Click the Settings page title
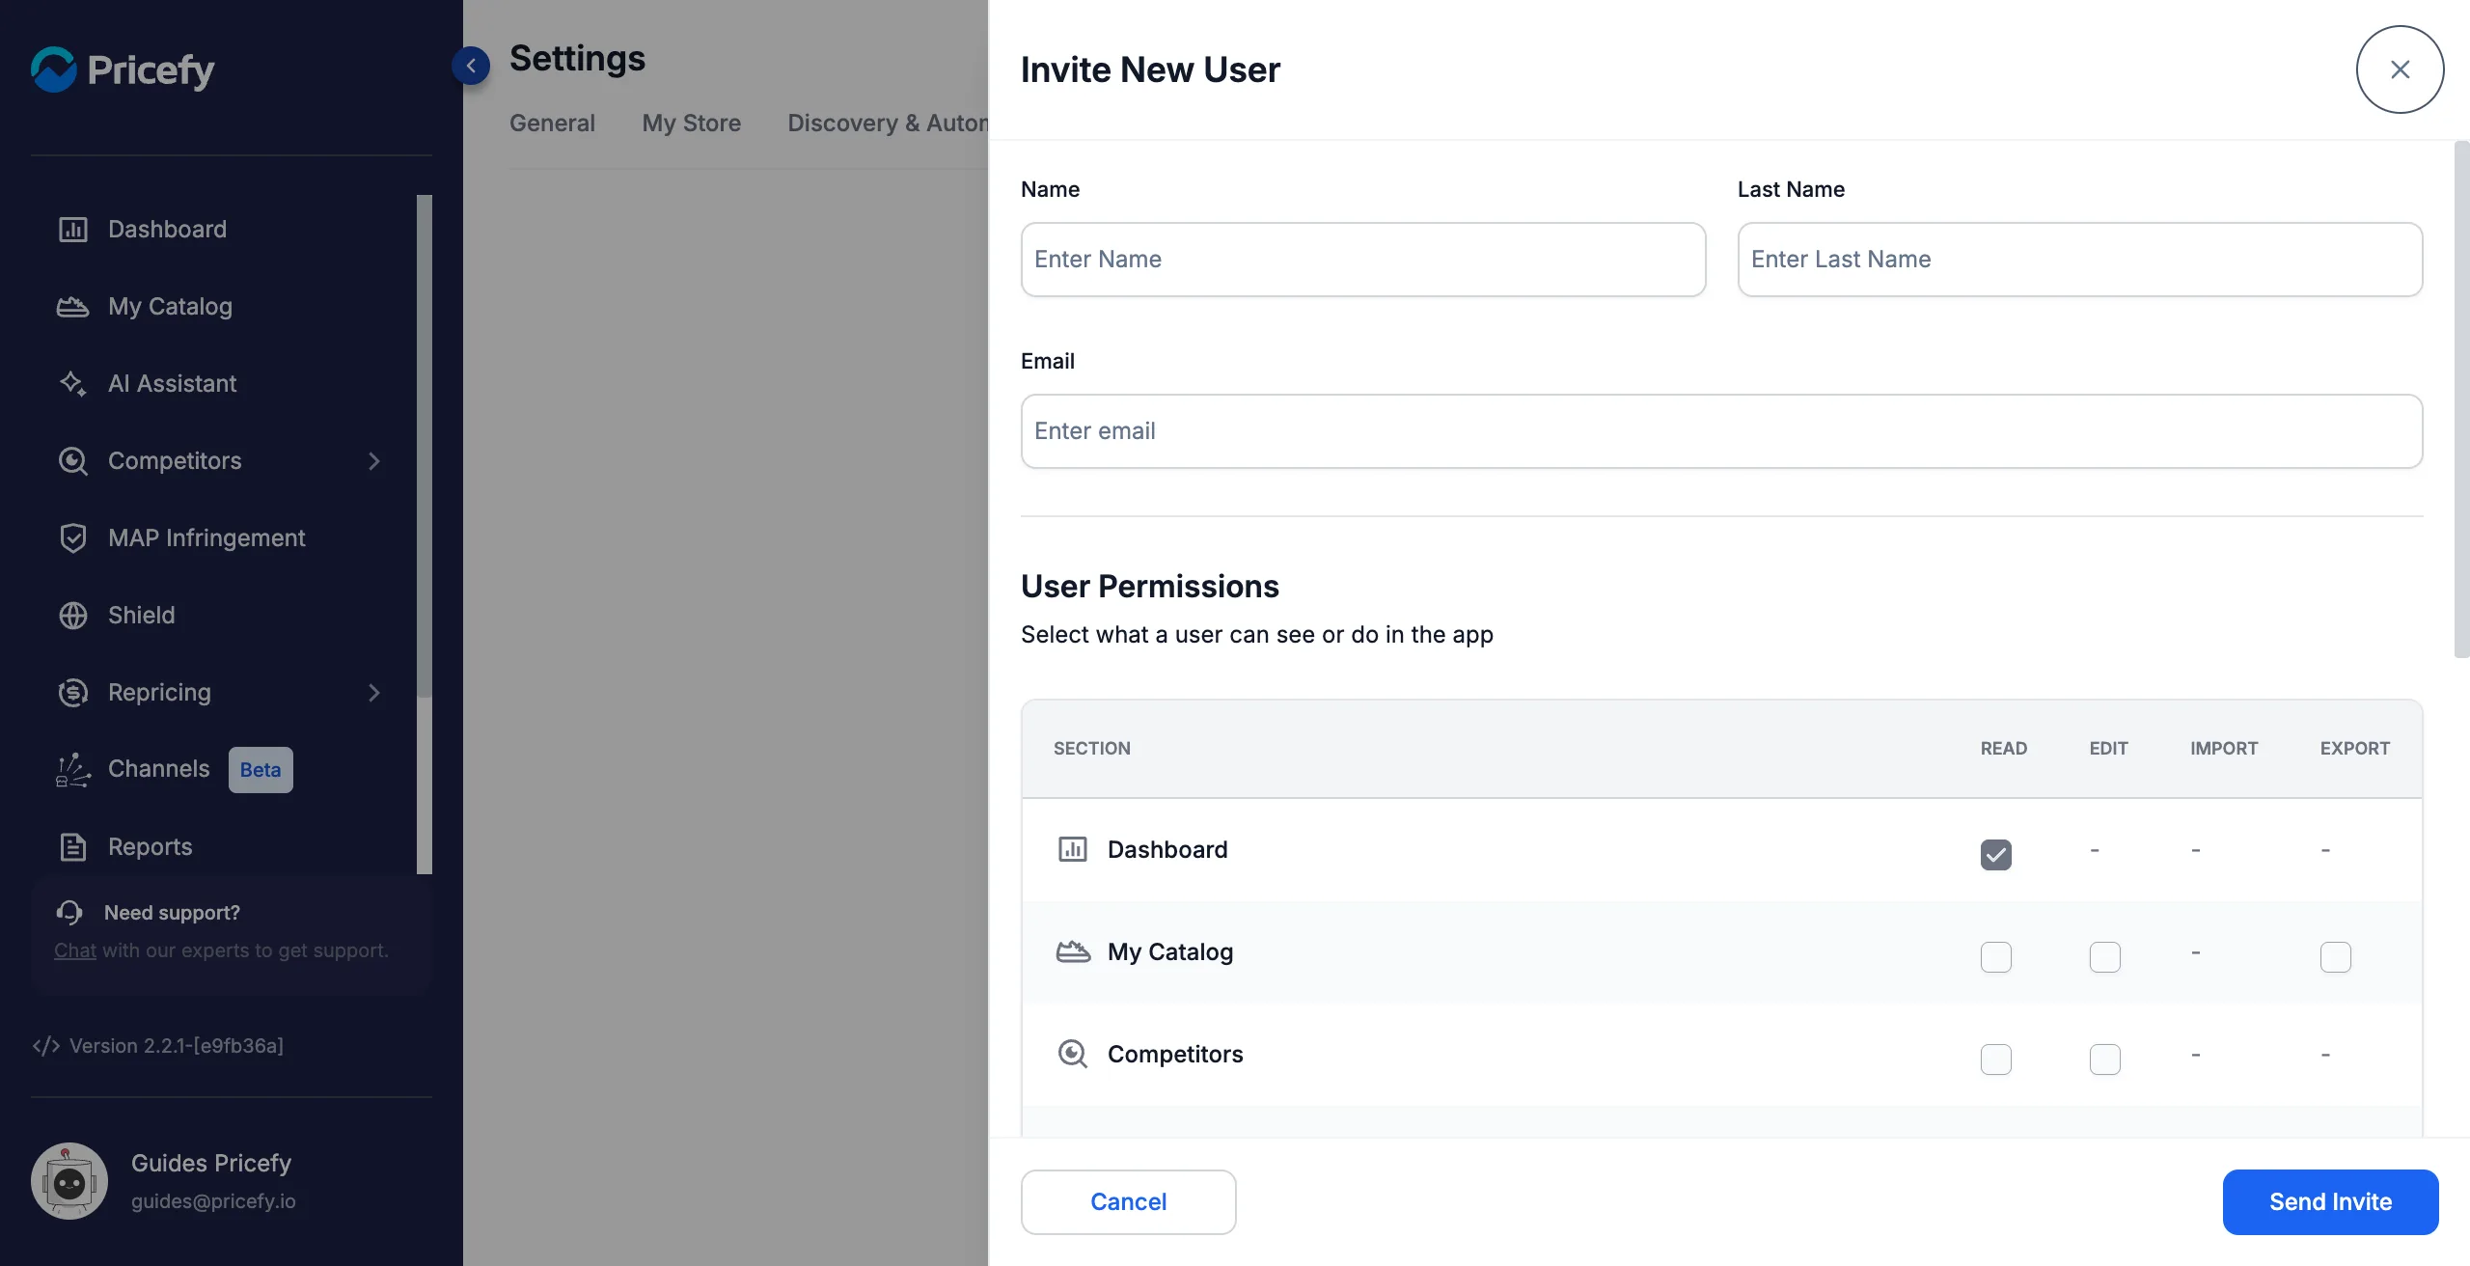 click(577, 59)
